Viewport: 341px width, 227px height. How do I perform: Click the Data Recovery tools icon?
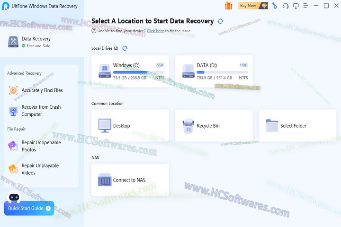click(x=13, y=42)
